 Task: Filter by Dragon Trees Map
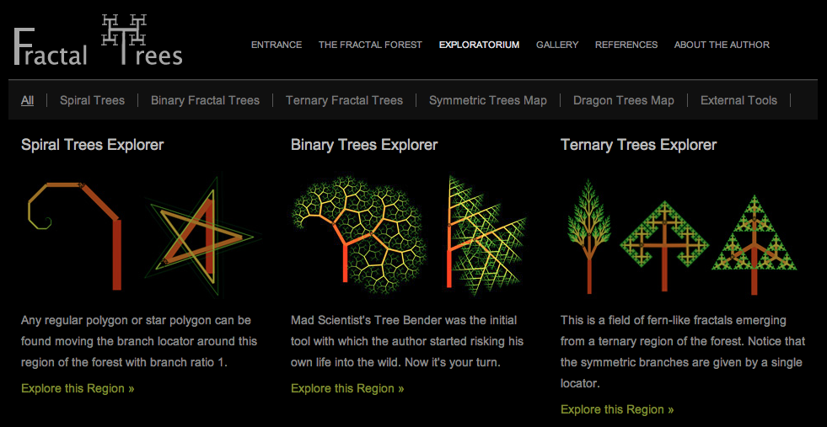tap(624, 100)
